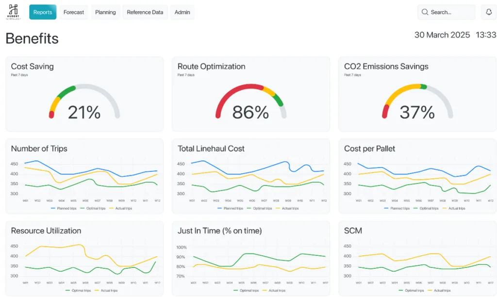Open the Admin tab
Image resolution: width=497 pixels, height=297 pixels.
(x=182, y=12)
